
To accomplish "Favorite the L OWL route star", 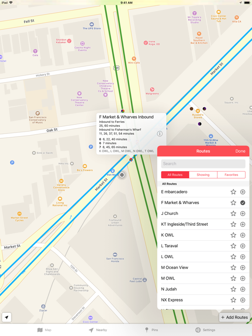I will (233, 257).
